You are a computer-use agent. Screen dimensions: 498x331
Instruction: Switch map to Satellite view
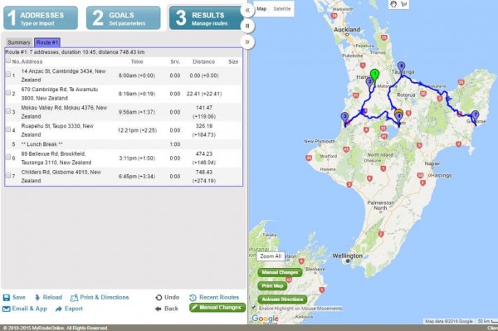coord(281,9)
